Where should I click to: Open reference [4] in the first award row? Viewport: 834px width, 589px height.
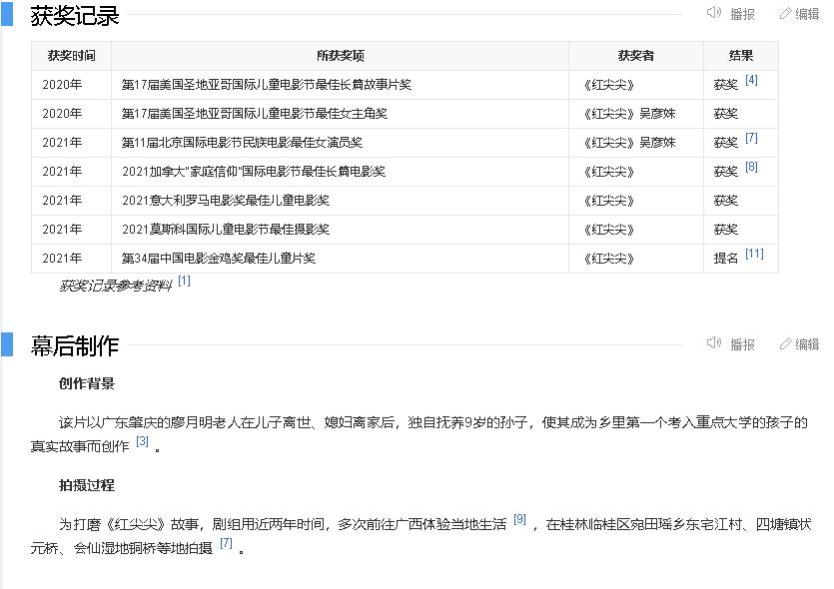click(751, 80)
